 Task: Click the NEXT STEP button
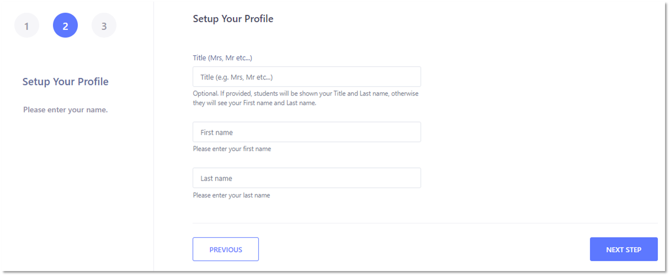coord(624,249)
